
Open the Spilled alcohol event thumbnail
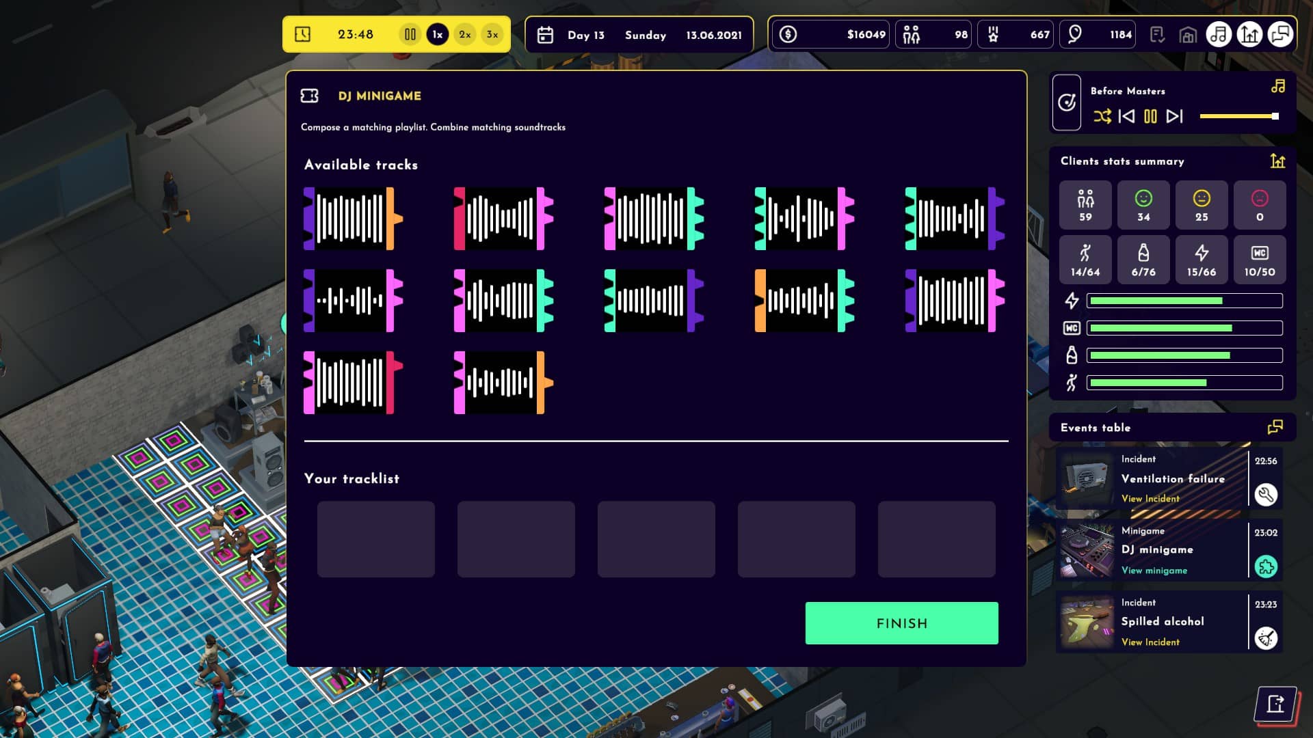click(1086, 622)
